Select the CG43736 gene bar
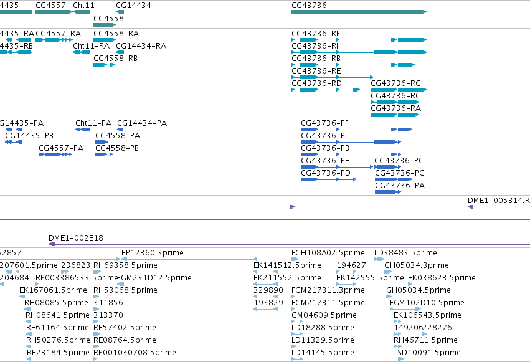This screenshot has width=530, height=362. tap(359, 12)
